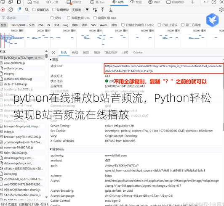Add a new tool tab plus

[x=193, y=2]
